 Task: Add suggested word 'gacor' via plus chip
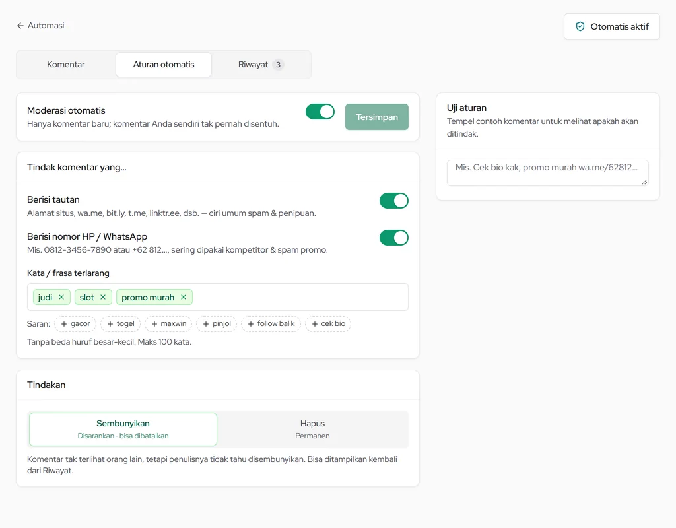tap(75, 323)
